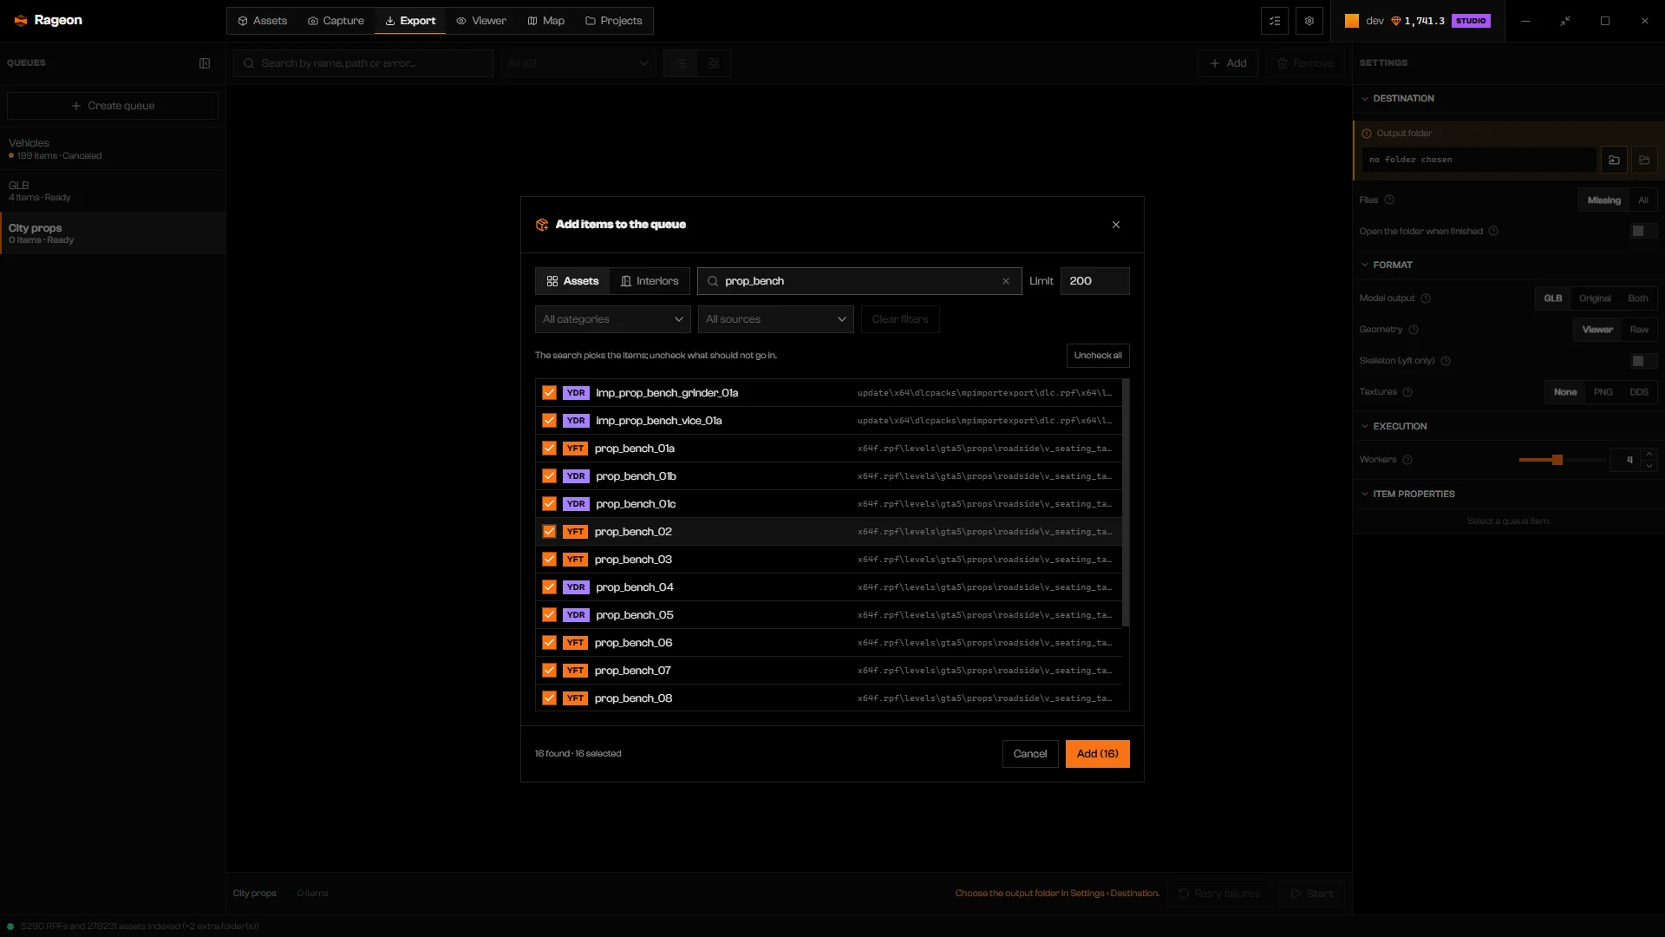Click the orange dev avatar square
The height and width of the screenshot is (937, 1665).
pos(1352,21)
